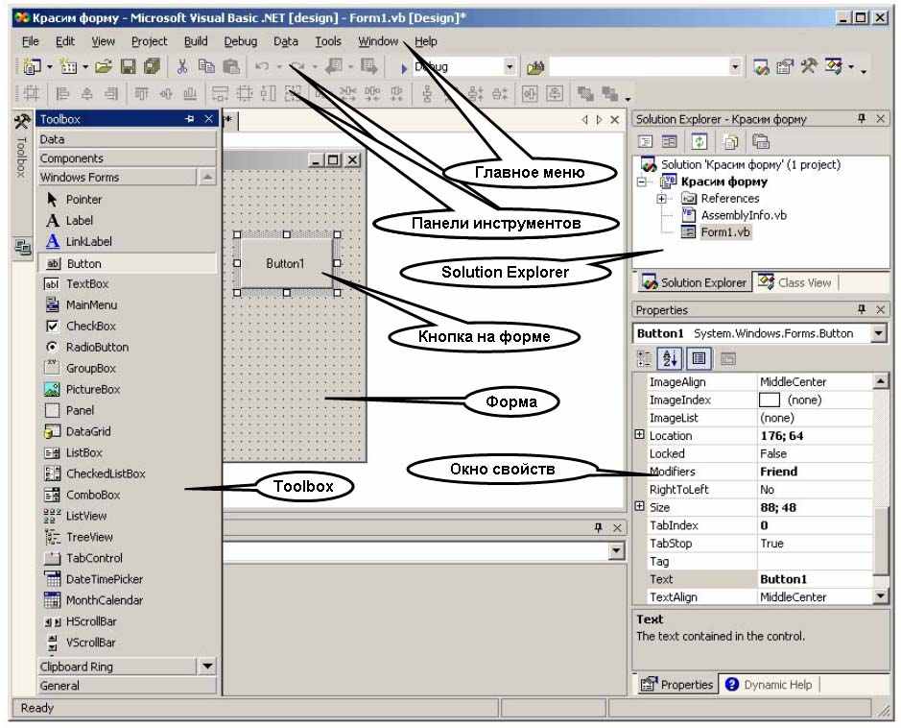Toggle Alphabetic sorting in Properties window
This screenshot has width=901, height=728.
[670, 359]
